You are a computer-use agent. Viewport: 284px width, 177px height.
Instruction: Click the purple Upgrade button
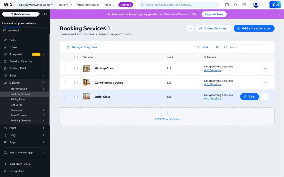coord(126,5)
